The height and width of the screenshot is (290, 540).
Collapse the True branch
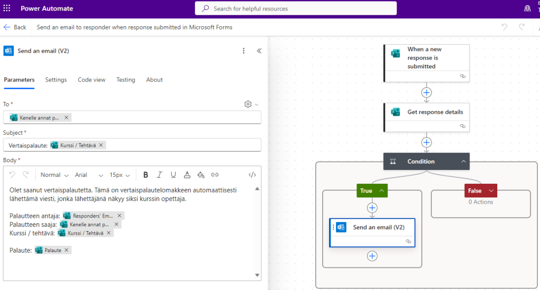click(x=380, y=191)
